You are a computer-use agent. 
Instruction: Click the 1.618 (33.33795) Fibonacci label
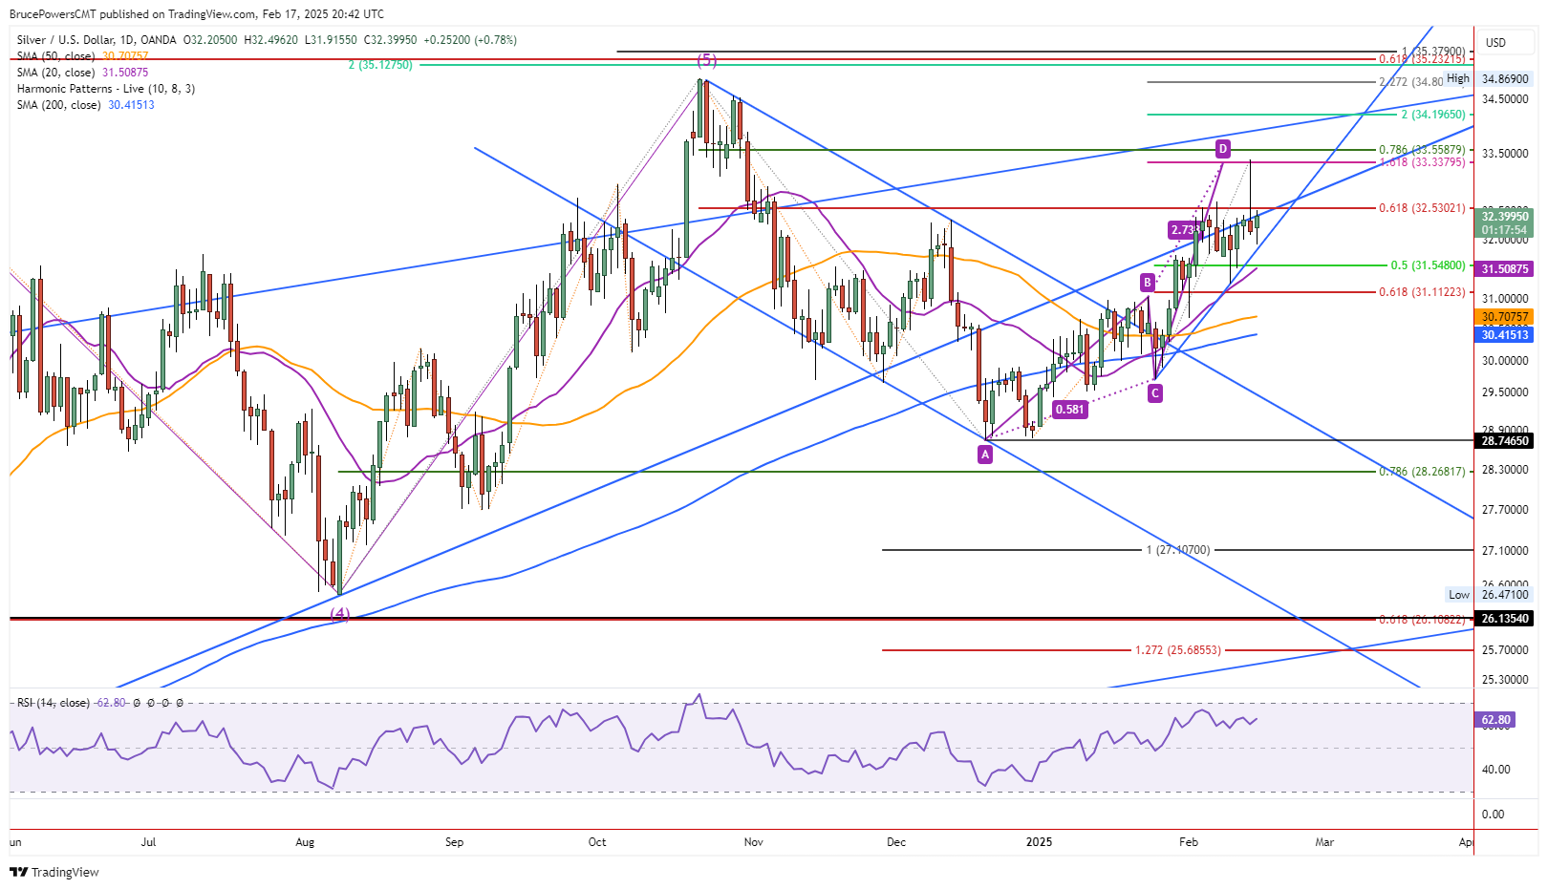[1422, 162]
